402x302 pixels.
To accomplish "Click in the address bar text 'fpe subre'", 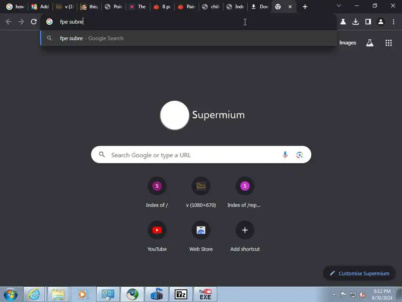I will coord(71,22).
